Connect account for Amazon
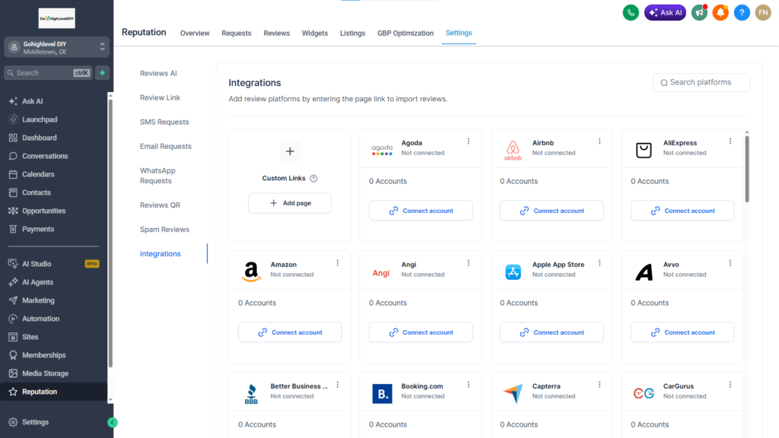The height and width of the screenshot is (438, 779). pyautogui.click(x=290, y=332)
